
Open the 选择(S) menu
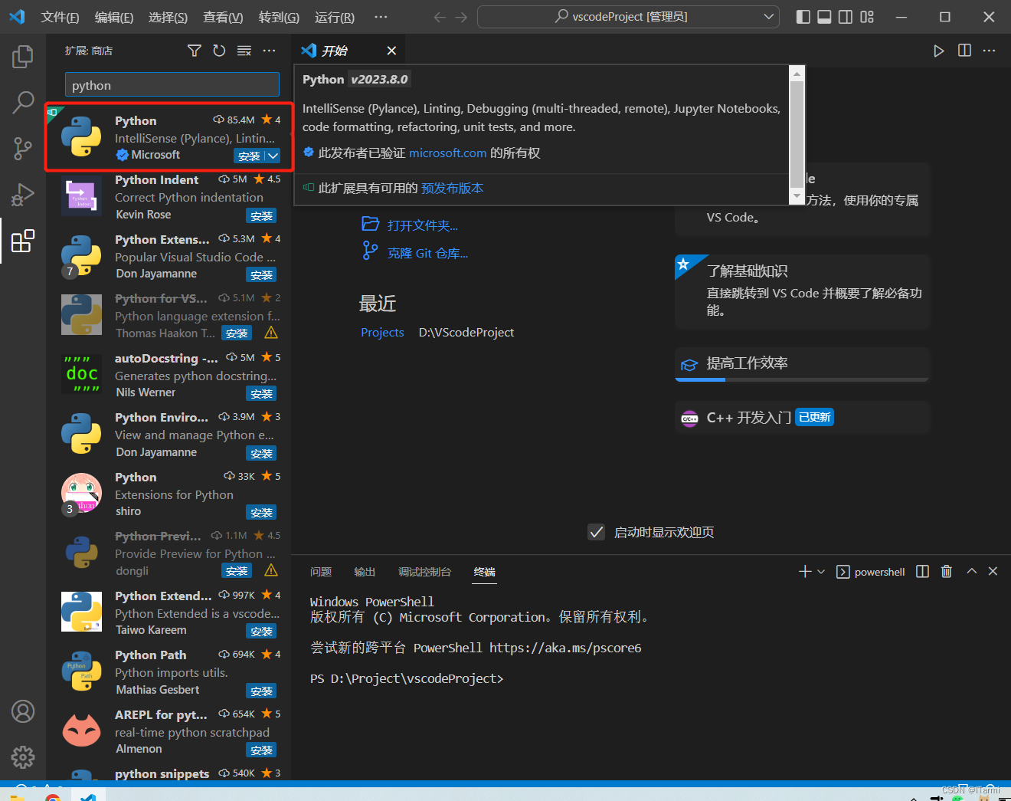168,17
